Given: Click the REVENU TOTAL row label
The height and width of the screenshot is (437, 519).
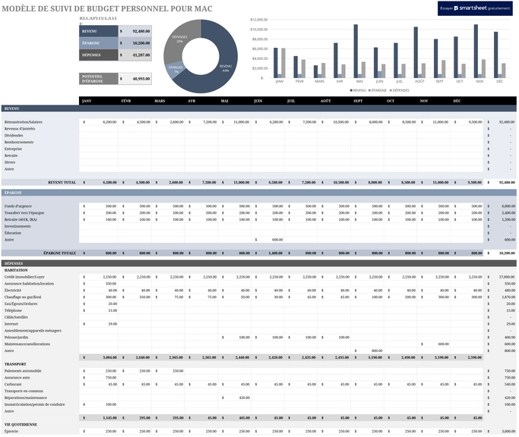Looking at the screenshot, I should coord(62,182).
